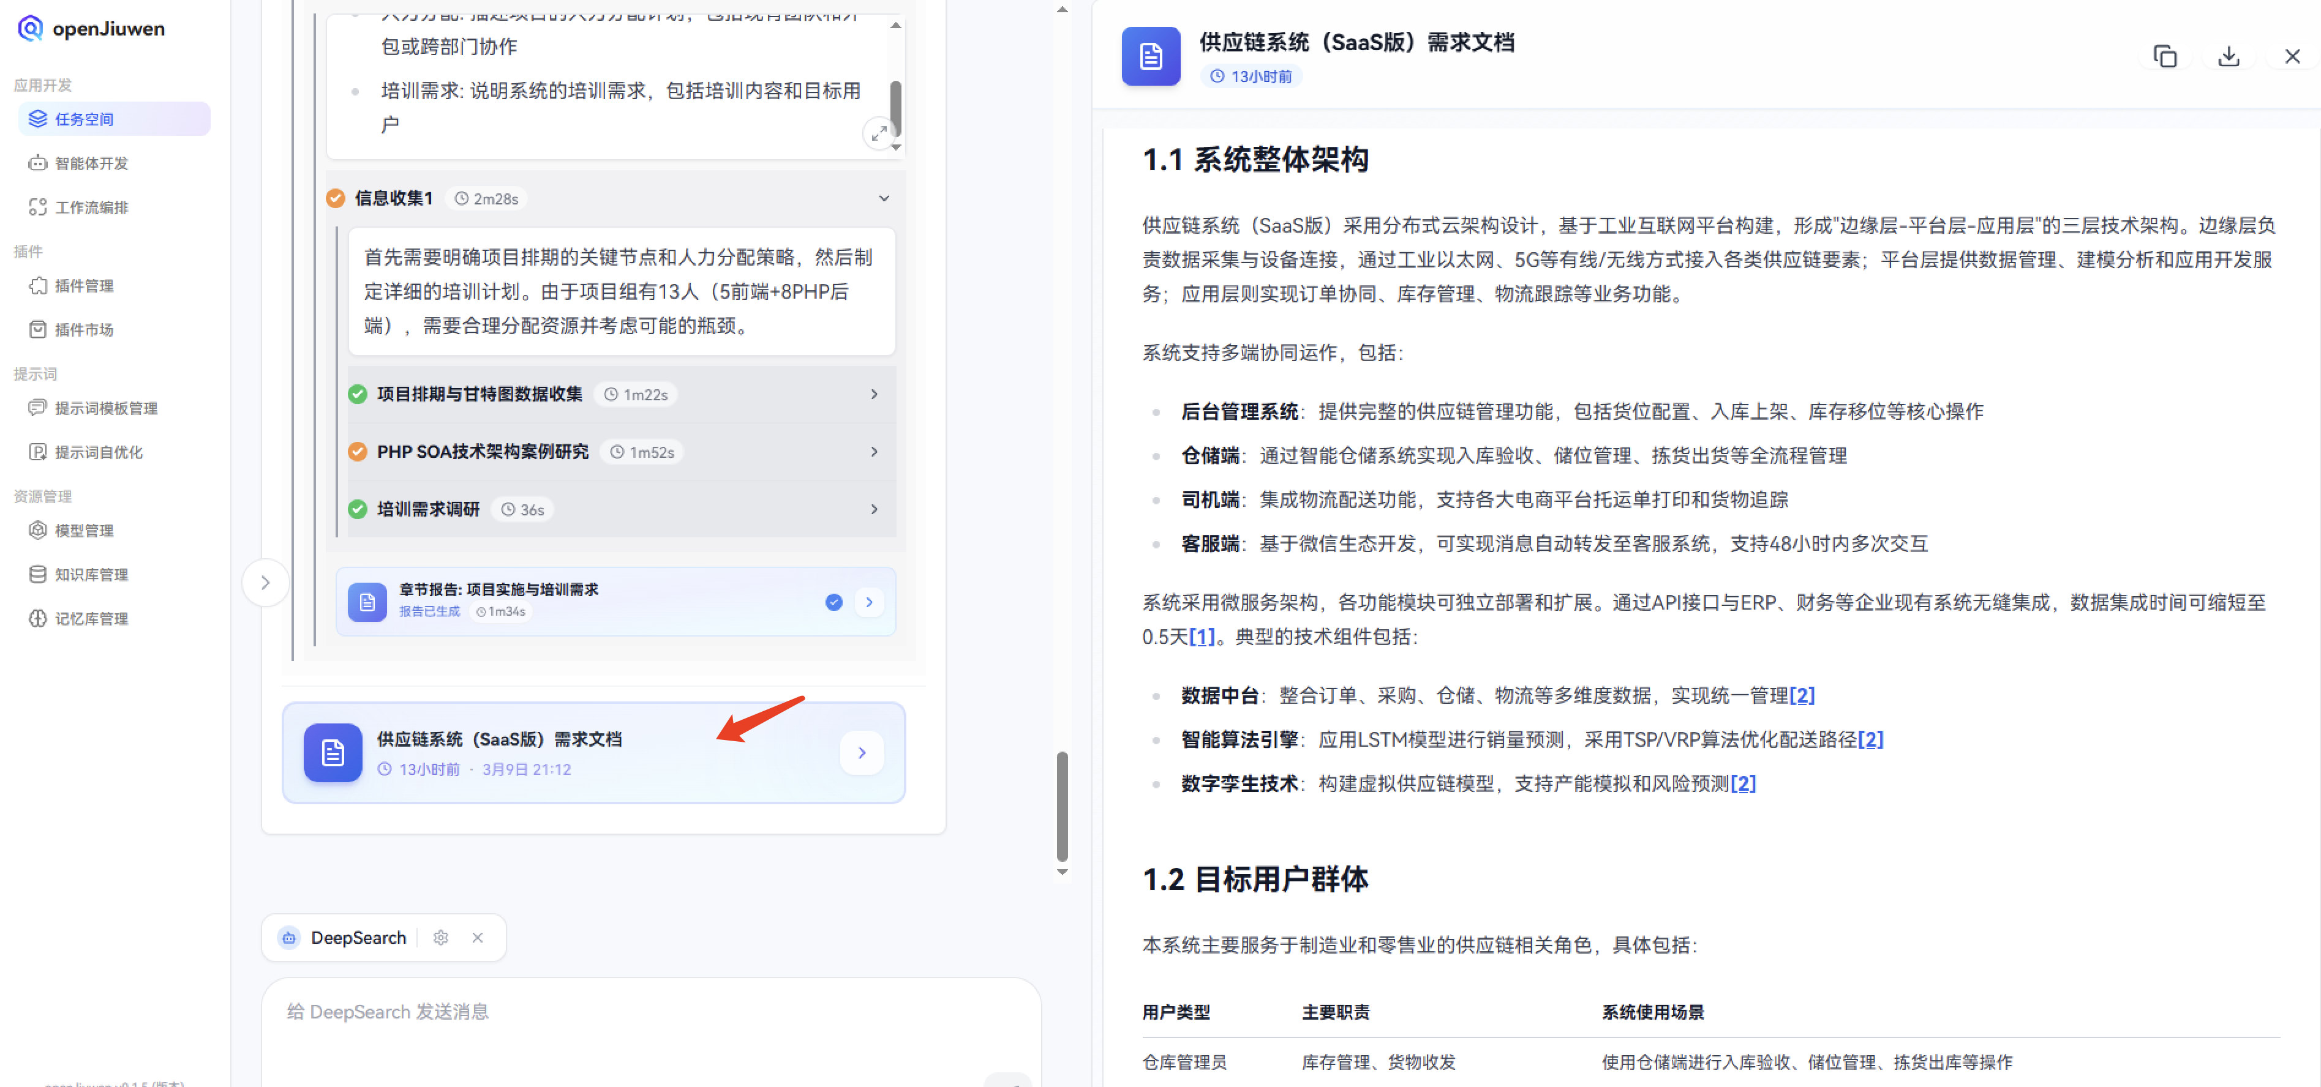Copy the 需求文档 document content

[x=2165, y=56]
